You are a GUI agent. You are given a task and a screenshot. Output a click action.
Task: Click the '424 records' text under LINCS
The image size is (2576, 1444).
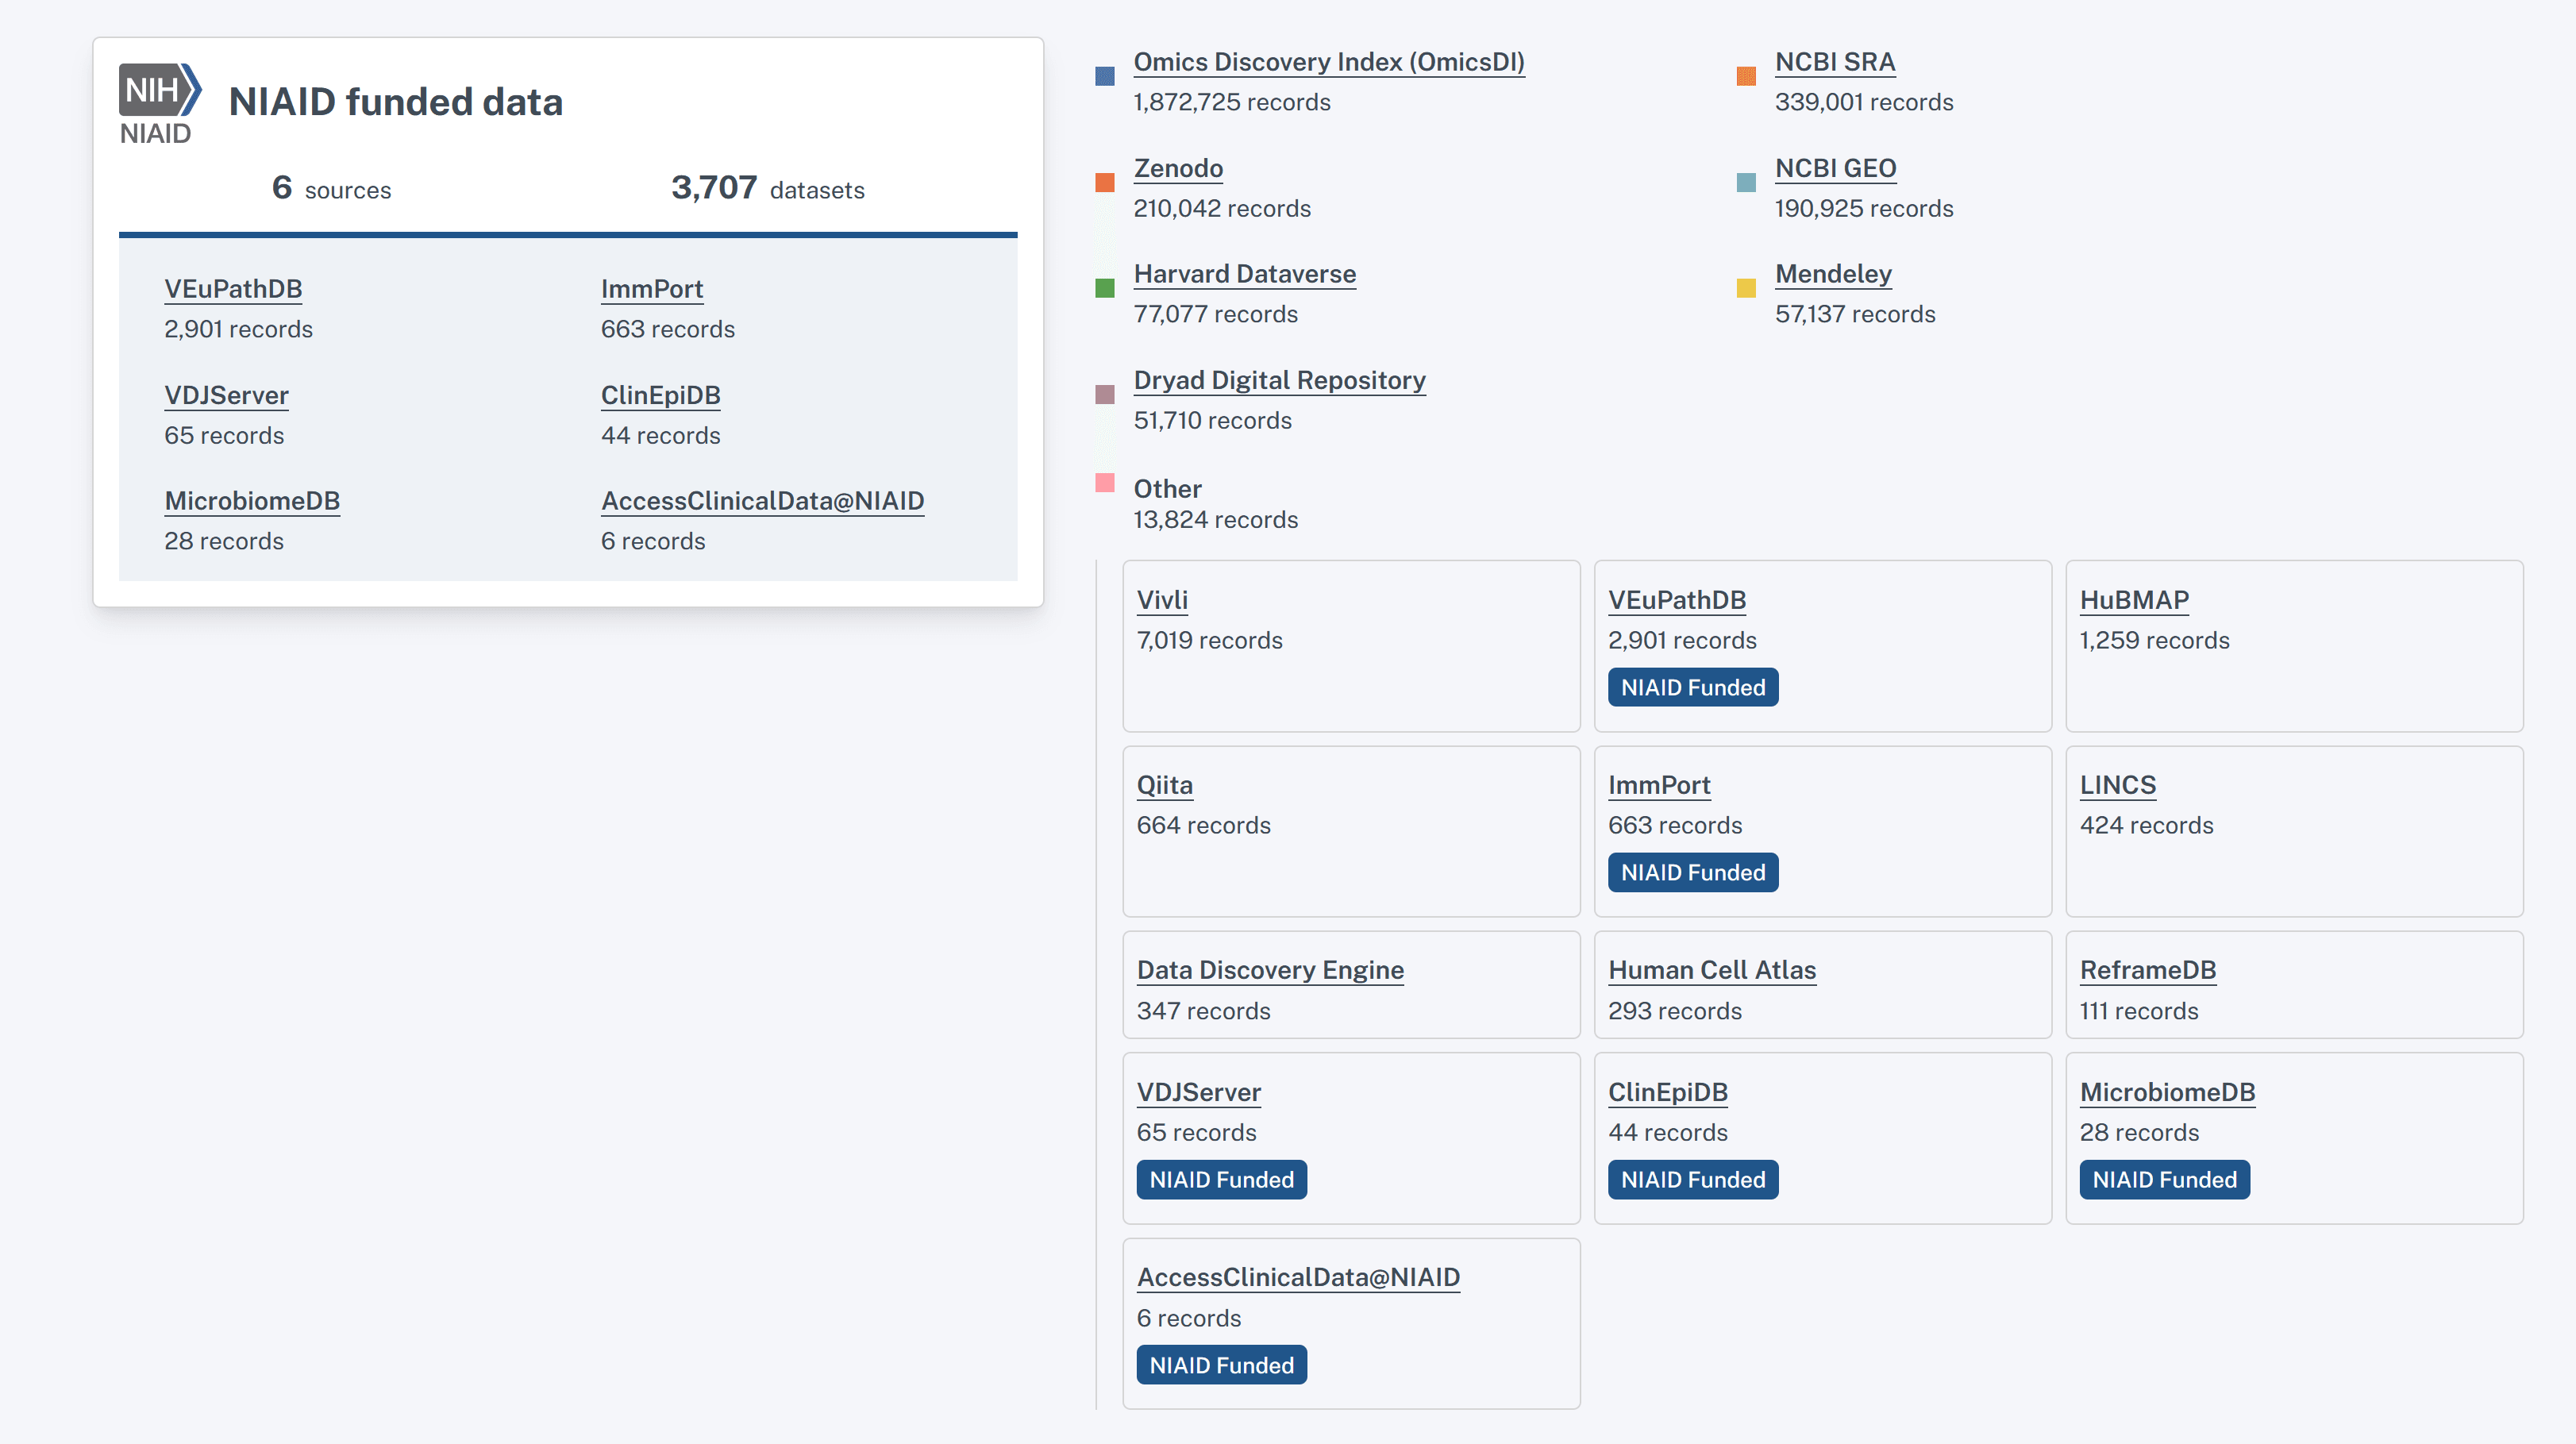[2147, 825]
